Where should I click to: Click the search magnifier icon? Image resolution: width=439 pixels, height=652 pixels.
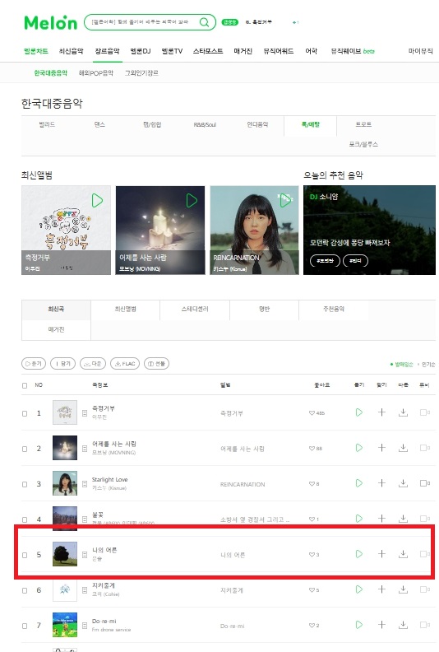204,22
